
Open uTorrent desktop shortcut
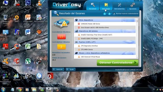tap(28, 62)
